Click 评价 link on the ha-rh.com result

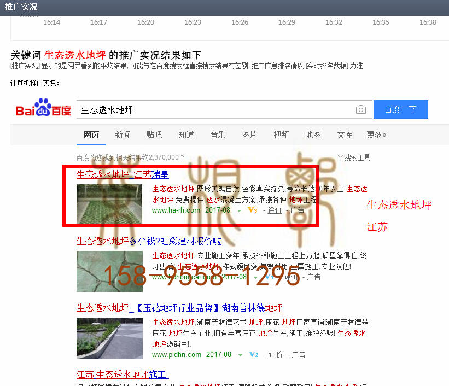(275, 210)
